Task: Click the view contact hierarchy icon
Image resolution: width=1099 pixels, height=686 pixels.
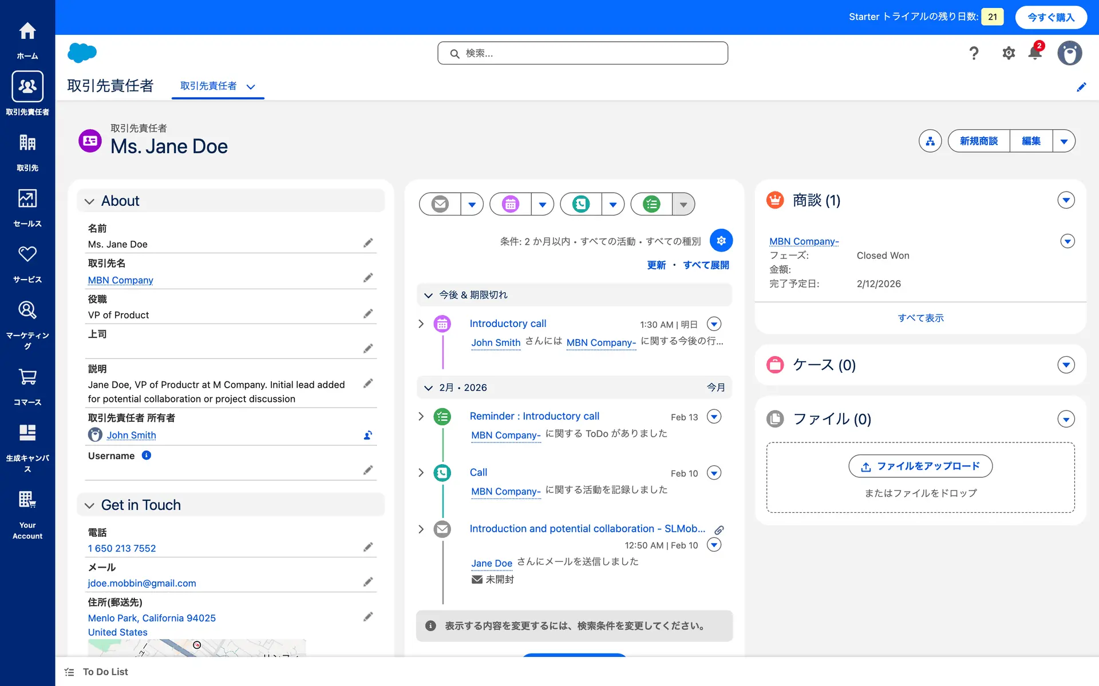Action: 930,141
